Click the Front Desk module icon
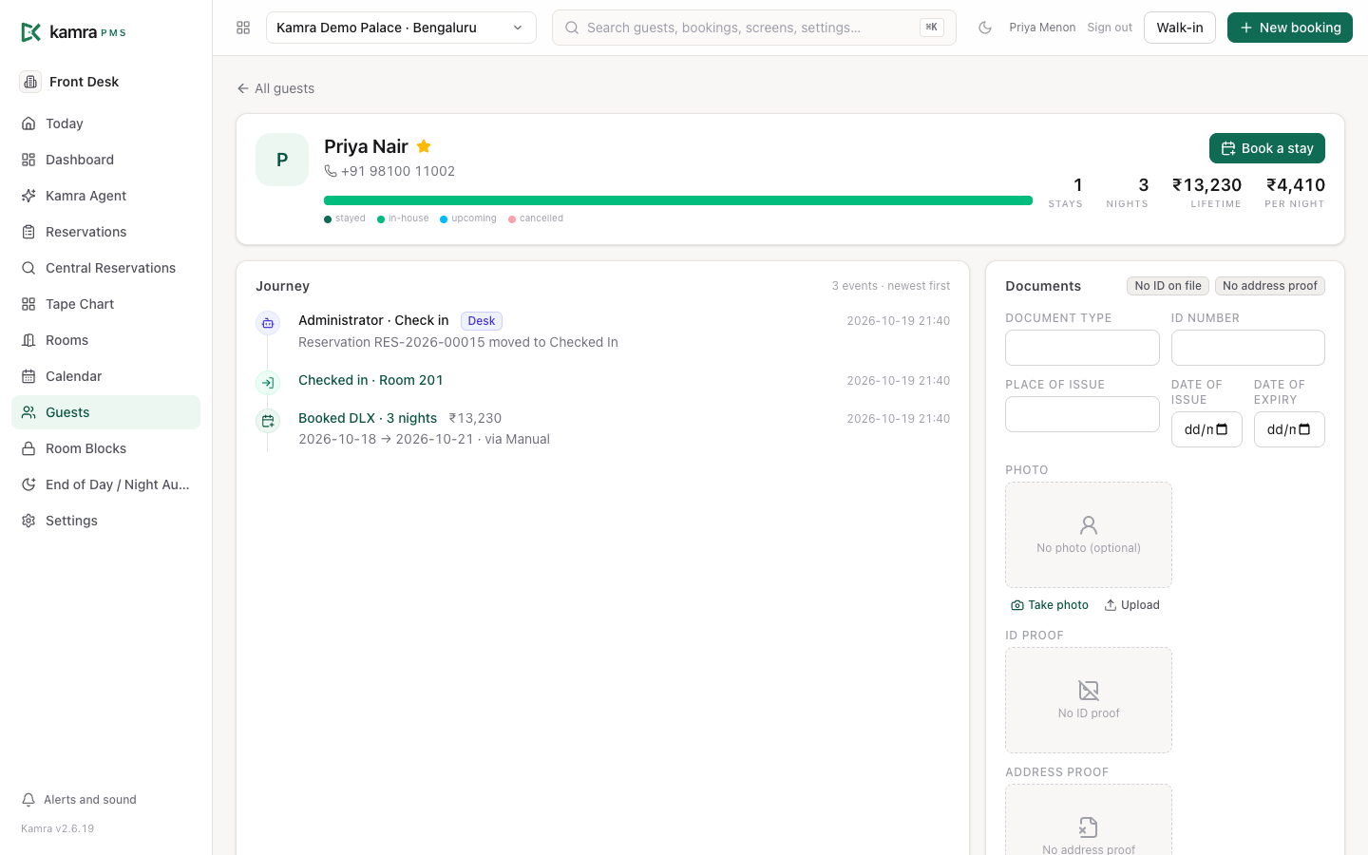 coord(30,82)
